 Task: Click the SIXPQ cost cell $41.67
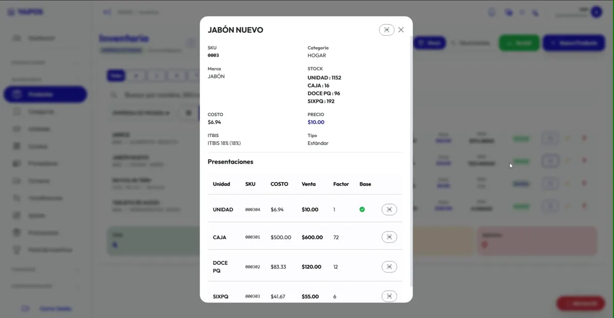coord(278,297)
